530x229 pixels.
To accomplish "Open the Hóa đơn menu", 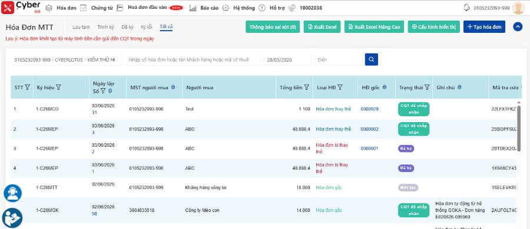I will (66, 8).
